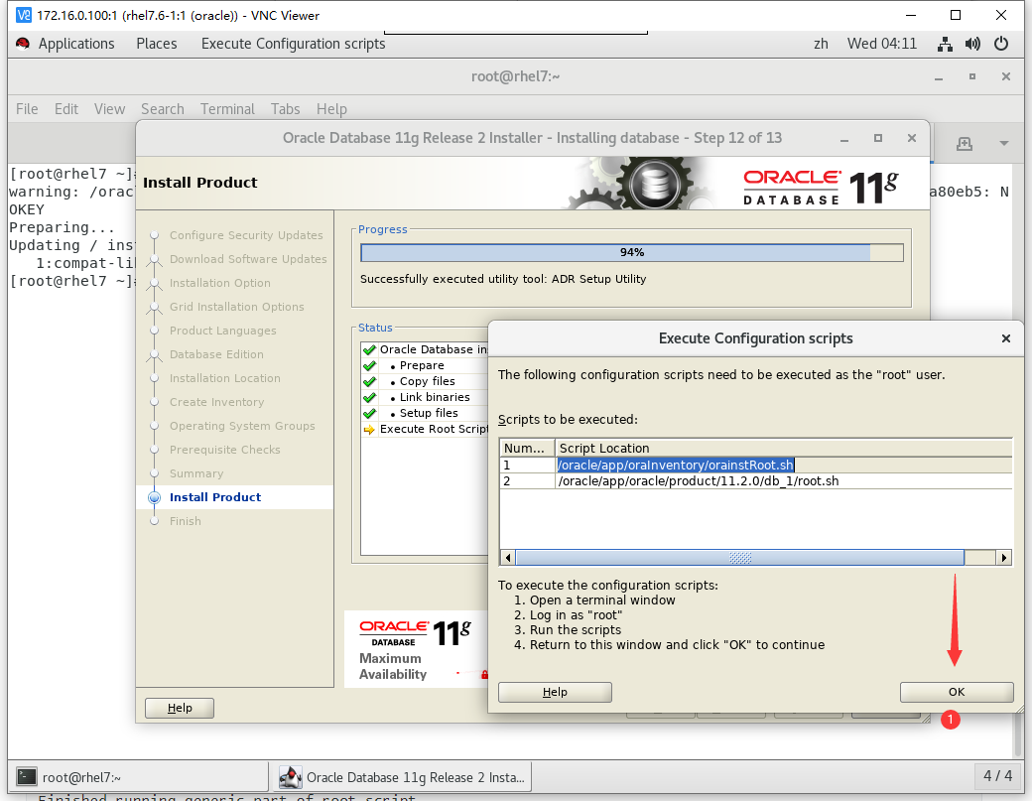Viewport: 1032px width, 801px height.
Task: Select Installation Option step in sidebar
Action: (220, 283)
